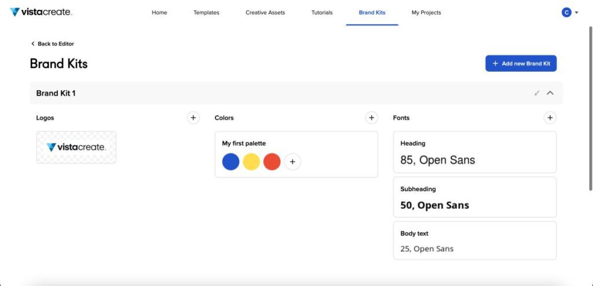Add a color to My first palette
The width and height of the screenshot is (593, 286).
[293, 162]
